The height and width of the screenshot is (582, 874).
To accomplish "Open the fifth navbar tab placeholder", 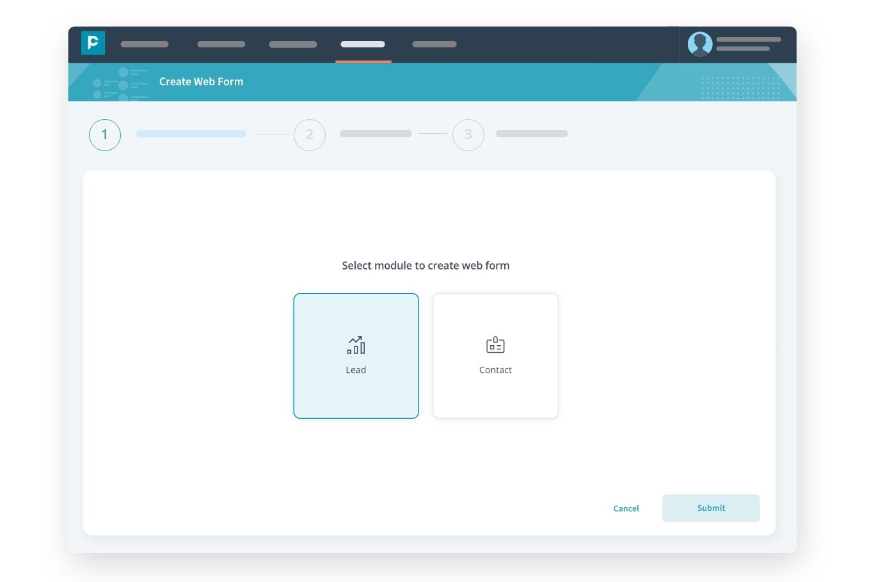I will (x=434, y=44).
